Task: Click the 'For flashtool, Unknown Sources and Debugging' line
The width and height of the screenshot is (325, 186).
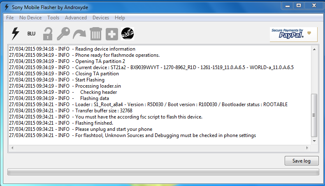Action: [132, 135]
